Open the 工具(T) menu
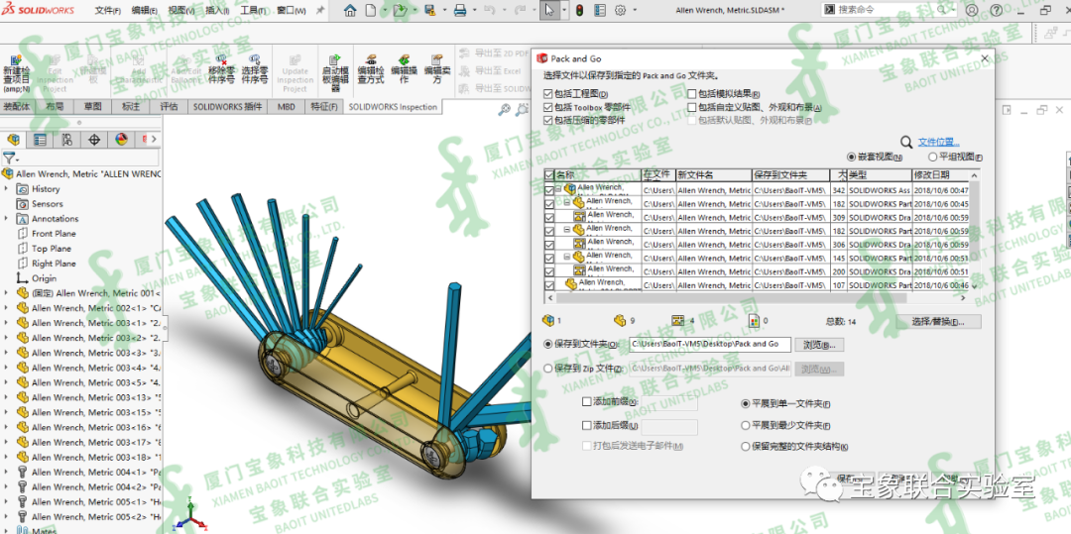Screen dimensions: 1071x534 [x=254, y=11]
